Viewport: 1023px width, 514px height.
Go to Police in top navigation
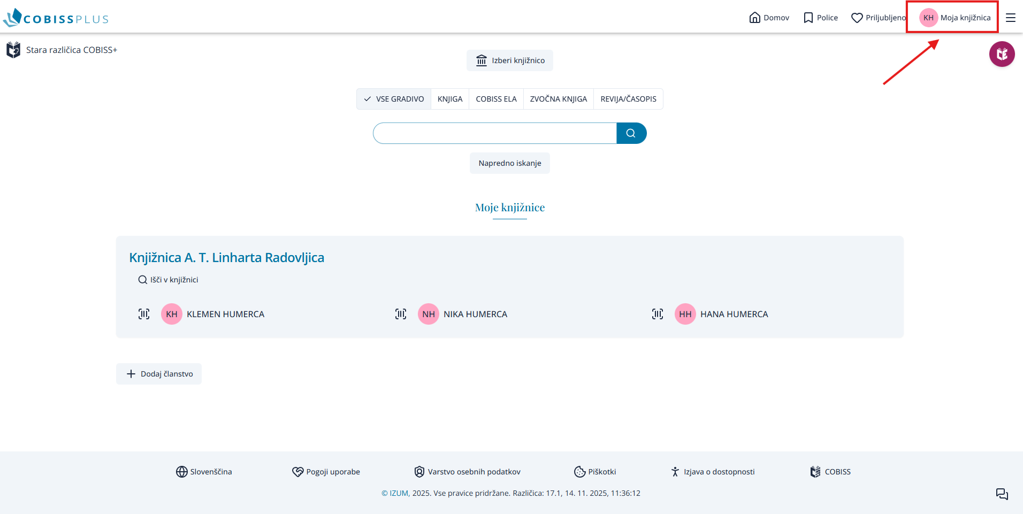tap(821, 18)
